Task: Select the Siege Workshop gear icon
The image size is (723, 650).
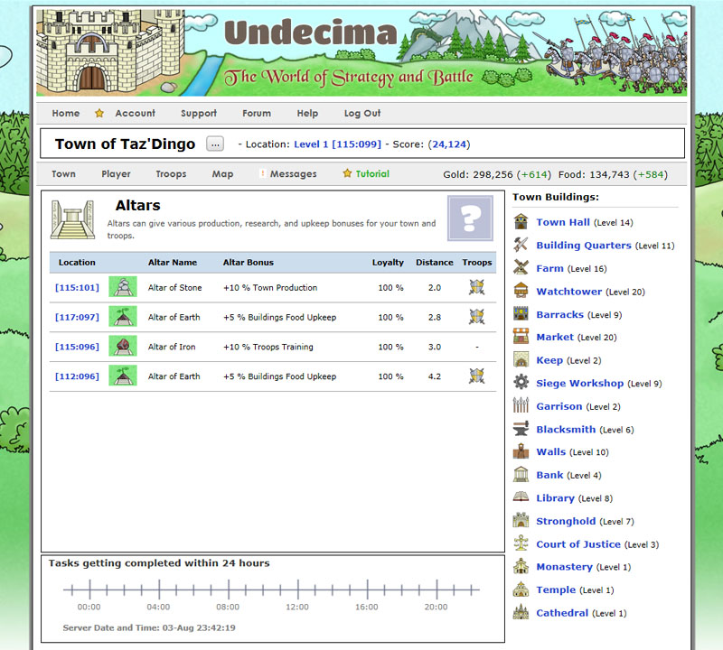Action: 521,383
